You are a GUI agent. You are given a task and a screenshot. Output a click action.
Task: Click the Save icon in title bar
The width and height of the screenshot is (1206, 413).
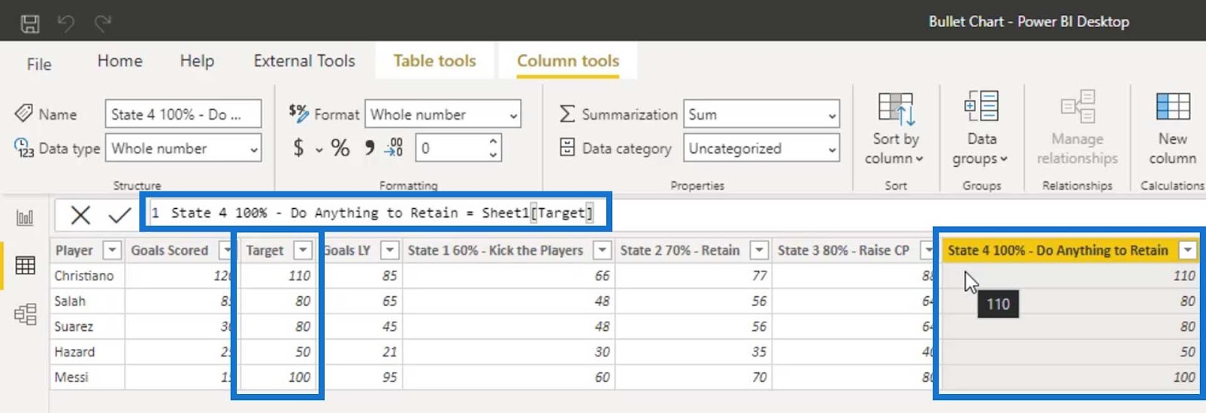pos(30,24)
